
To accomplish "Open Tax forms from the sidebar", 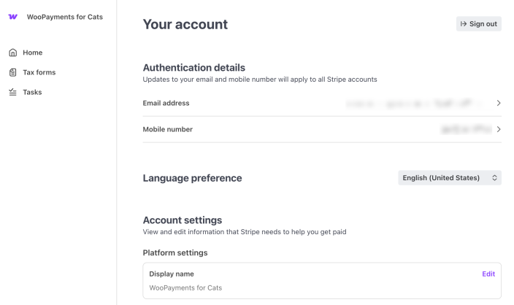I will click(39, 72).
